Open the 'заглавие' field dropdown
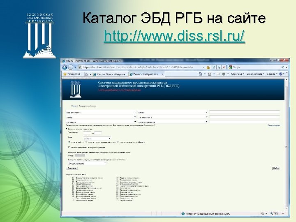 (x=101, y=122)
